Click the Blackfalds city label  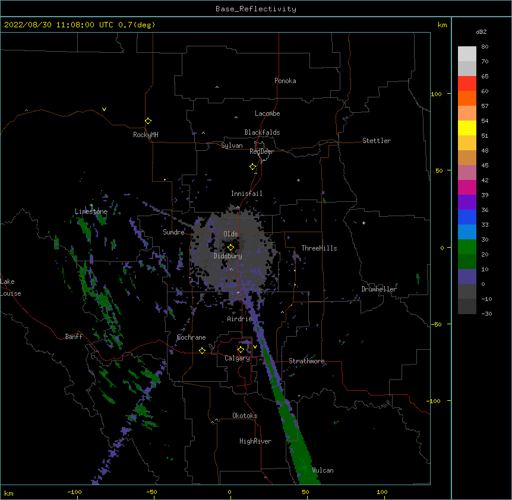262,132
